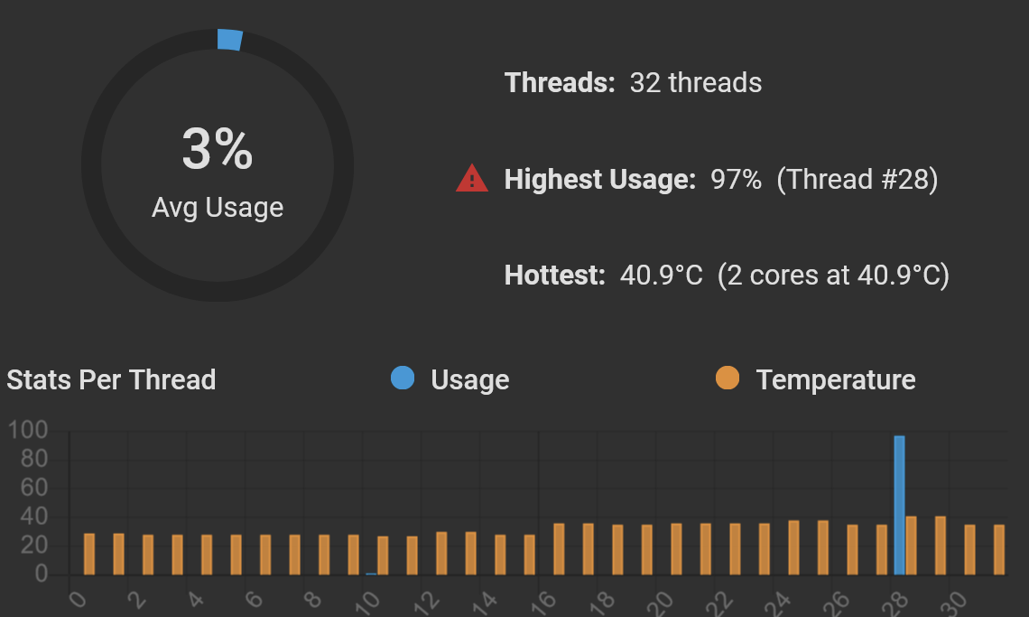
Task: Click the tall blue usage bar for thread 28
Action: point(899,505)
